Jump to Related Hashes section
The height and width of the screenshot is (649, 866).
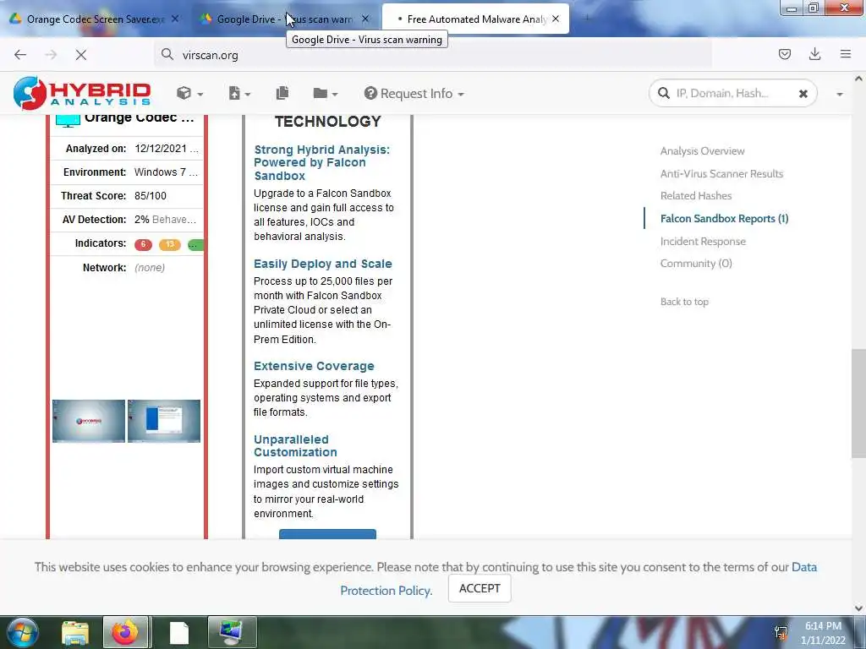[695, 195]
